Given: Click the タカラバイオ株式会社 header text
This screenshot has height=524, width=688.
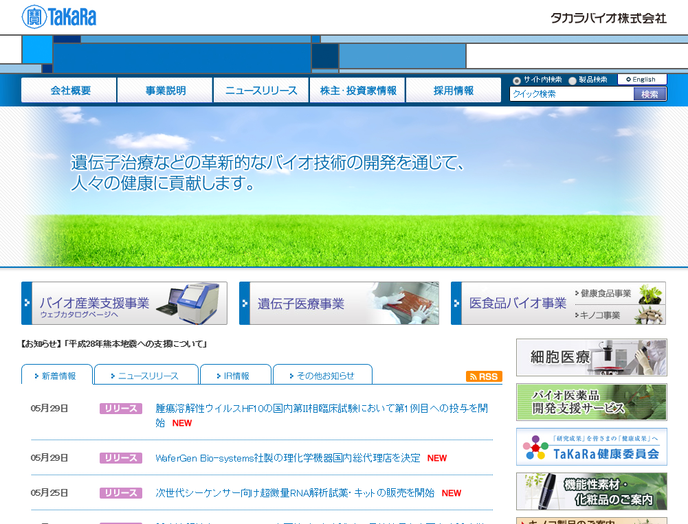Looking at the screenshot, I should pos(608,18).
